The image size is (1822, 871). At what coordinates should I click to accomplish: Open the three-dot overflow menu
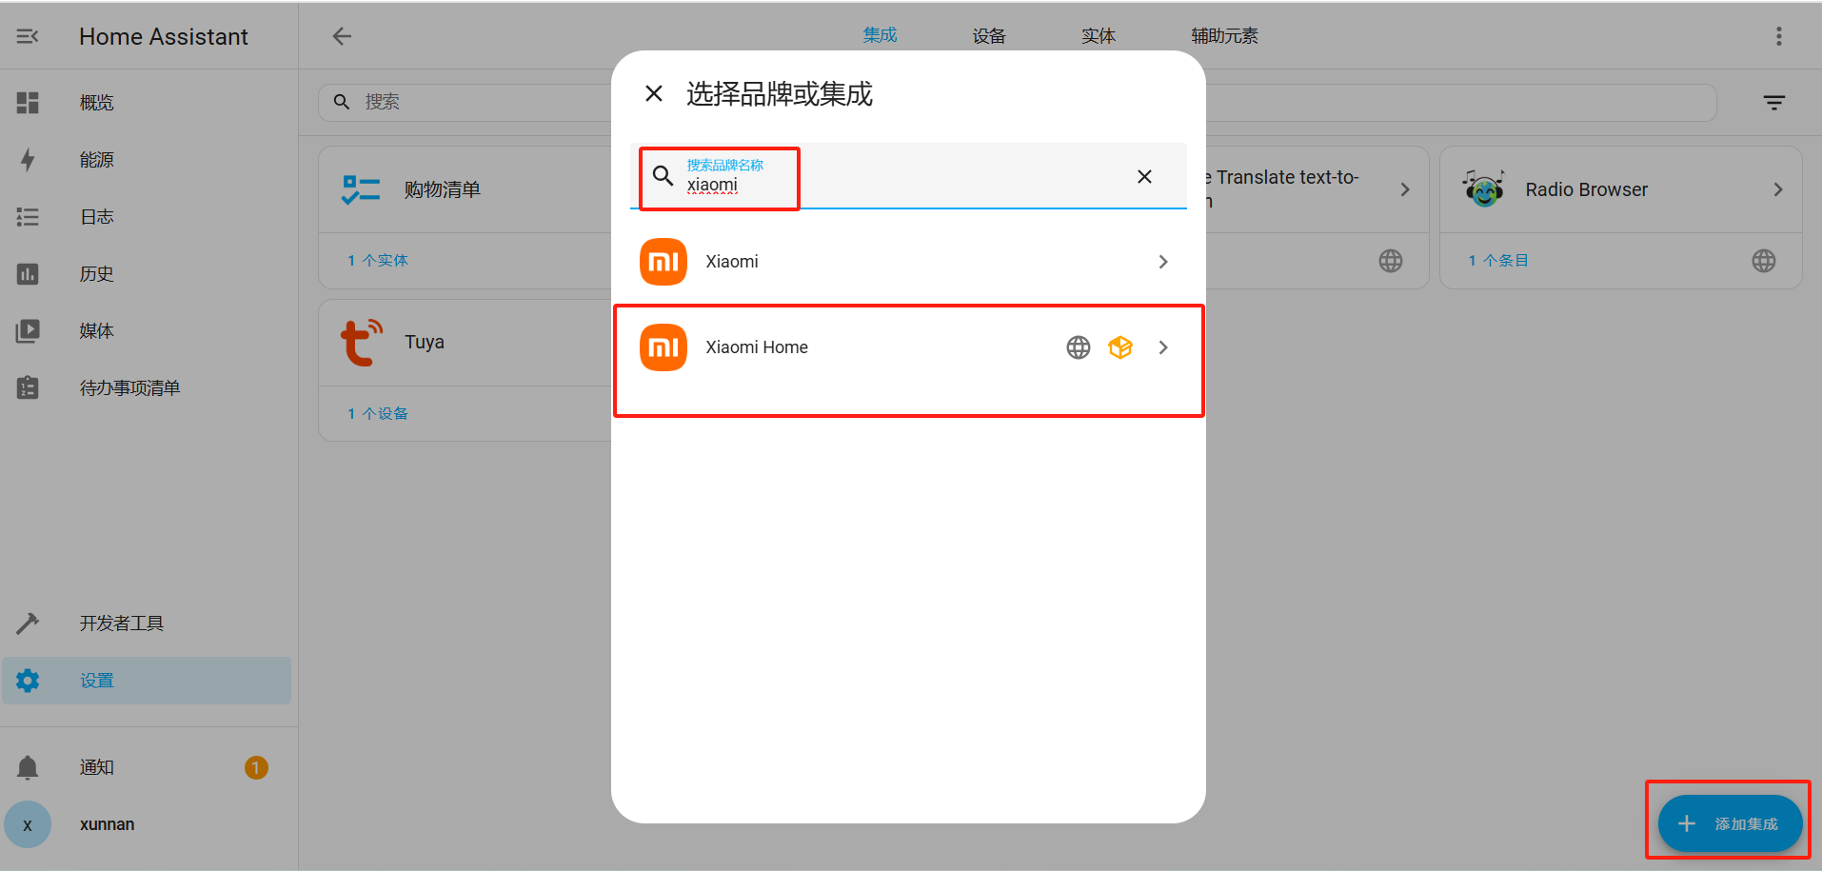pyautogui.click(x=1778, y=36)
